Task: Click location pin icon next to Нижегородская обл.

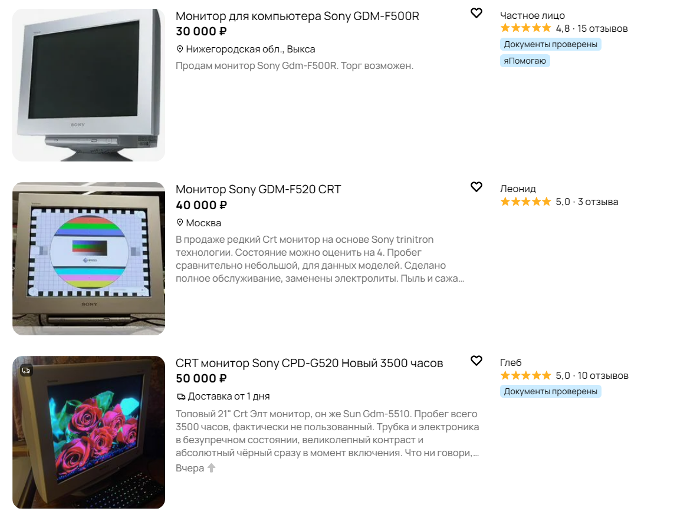Action: [180, 49]
